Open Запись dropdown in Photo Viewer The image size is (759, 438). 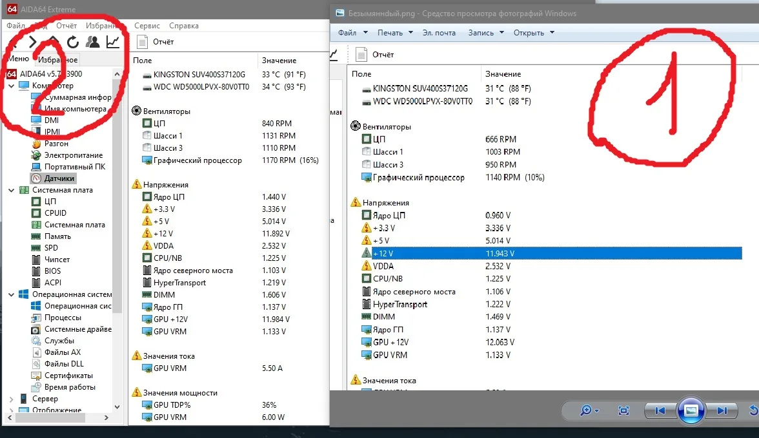(486, 33)
